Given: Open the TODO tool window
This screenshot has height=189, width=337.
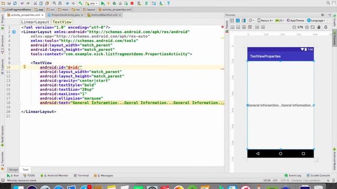Looking at the screenshot, I should click(29, 175).
